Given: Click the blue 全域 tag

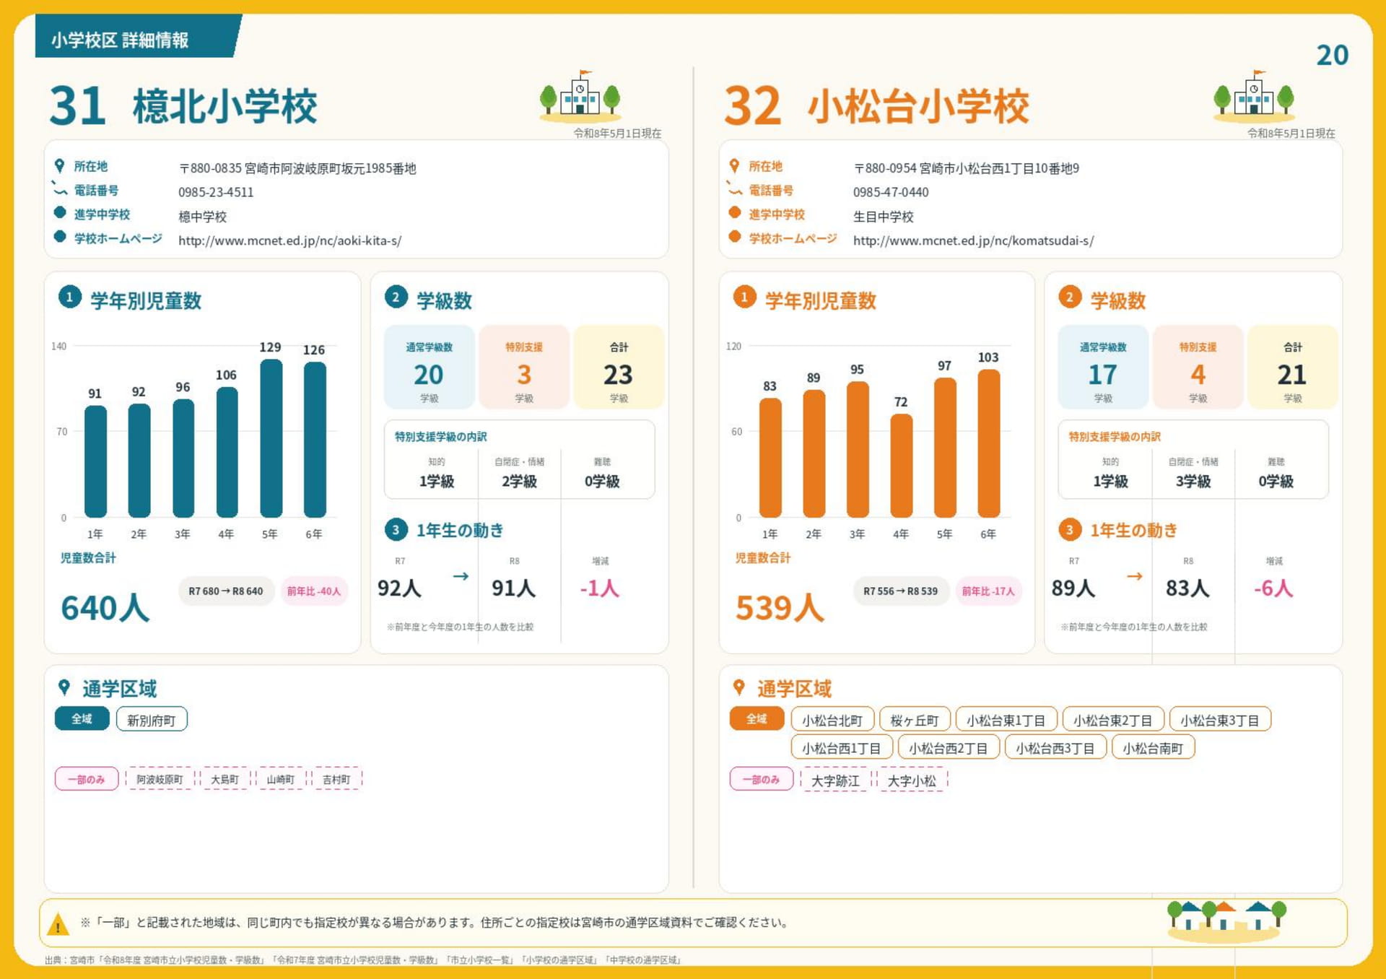Looking at the screenshot, I should pos(82,719).
